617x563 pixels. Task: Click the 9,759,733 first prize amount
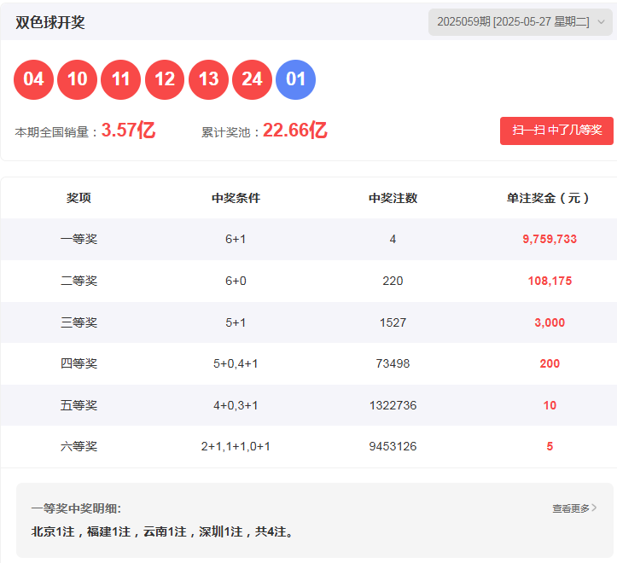550,240
